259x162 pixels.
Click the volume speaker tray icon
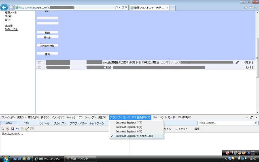click(x=246, y=158)
